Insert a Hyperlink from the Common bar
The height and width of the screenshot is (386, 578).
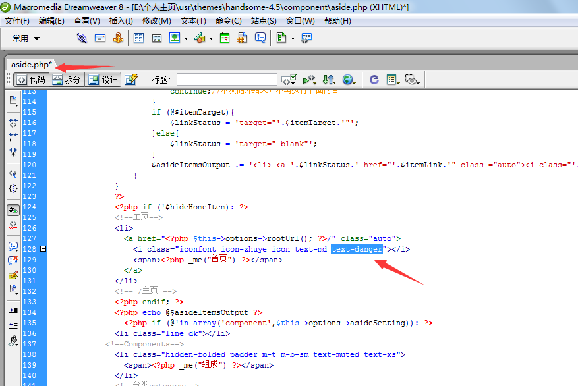pyautogui.click(x=82, y=38)
